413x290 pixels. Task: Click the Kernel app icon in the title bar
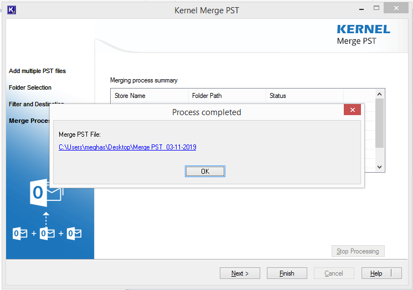click(12, 10)
